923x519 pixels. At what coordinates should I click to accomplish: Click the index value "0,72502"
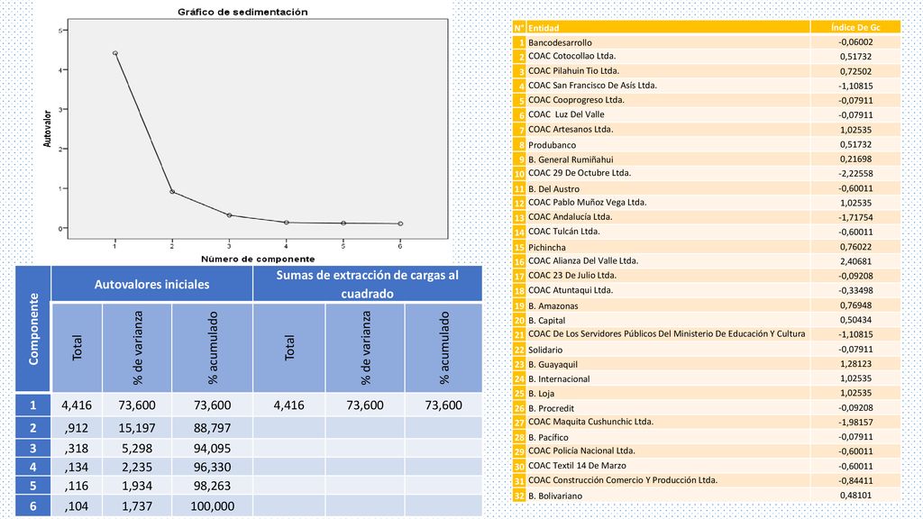point(856,71)
